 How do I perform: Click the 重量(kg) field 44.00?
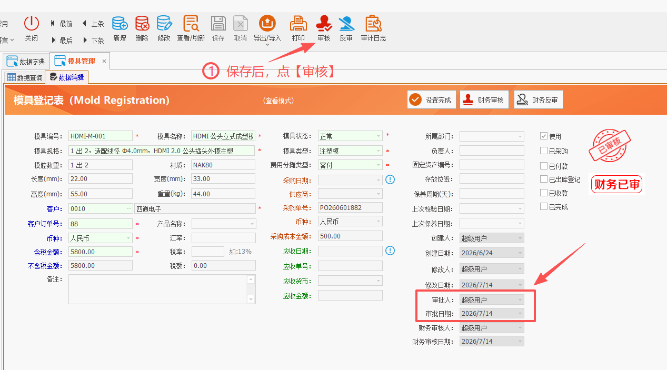[x=223, y=193]
